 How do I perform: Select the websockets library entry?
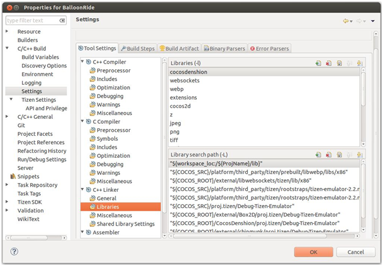pyautogui.click(x=181, y=80)
